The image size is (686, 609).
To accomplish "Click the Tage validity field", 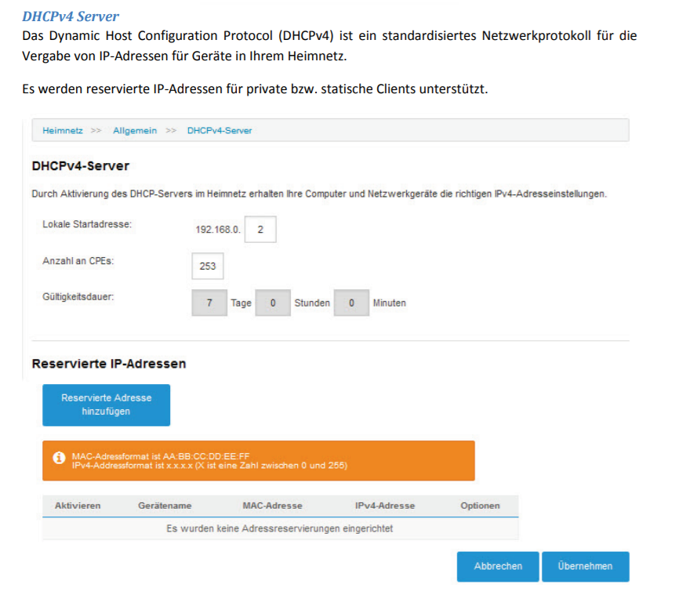I will coord(209,303).
